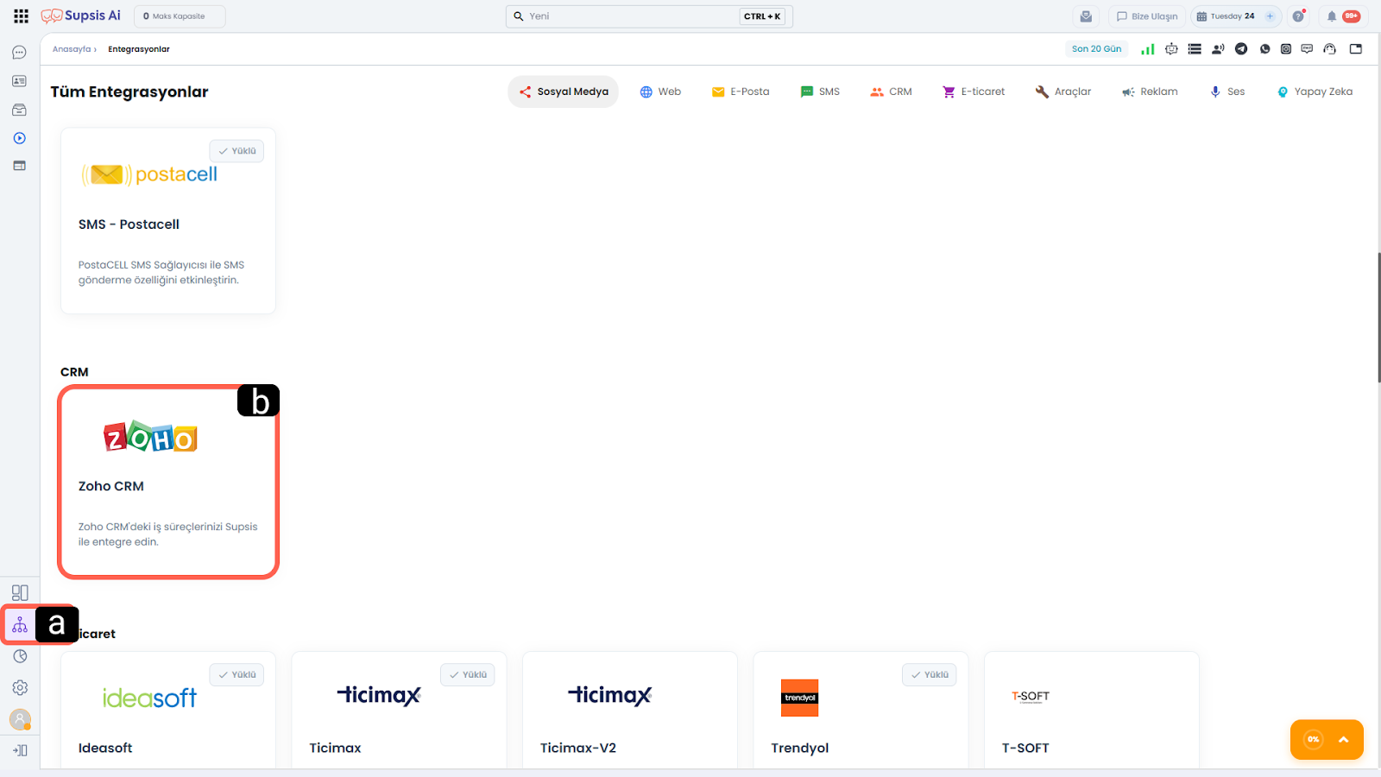Click the Bize Ulaşın button
This screenshot has height=777, width=1381.
click(x=1146, y=16)
